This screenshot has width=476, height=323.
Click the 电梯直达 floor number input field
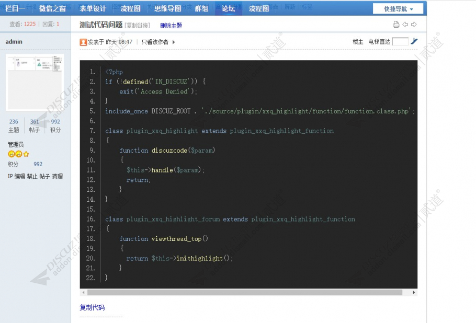(400, 41)
